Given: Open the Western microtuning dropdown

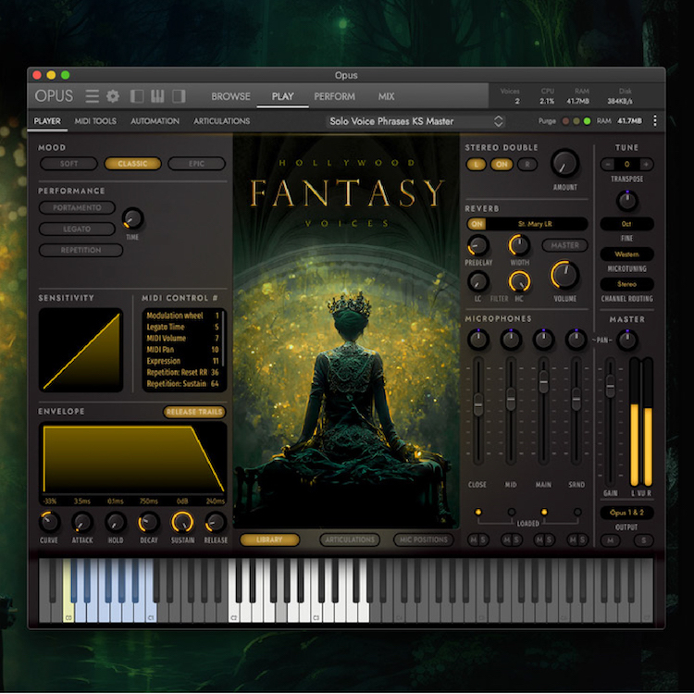Looking at the screenshot, I should (626, 254).
